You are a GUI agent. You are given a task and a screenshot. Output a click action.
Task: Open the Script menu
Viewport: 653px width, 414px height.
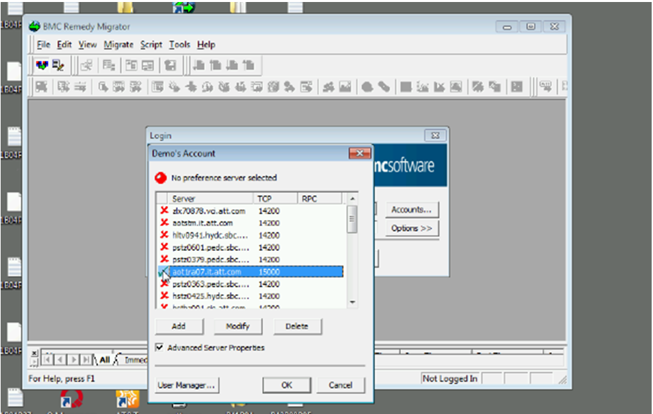(151, 44)
